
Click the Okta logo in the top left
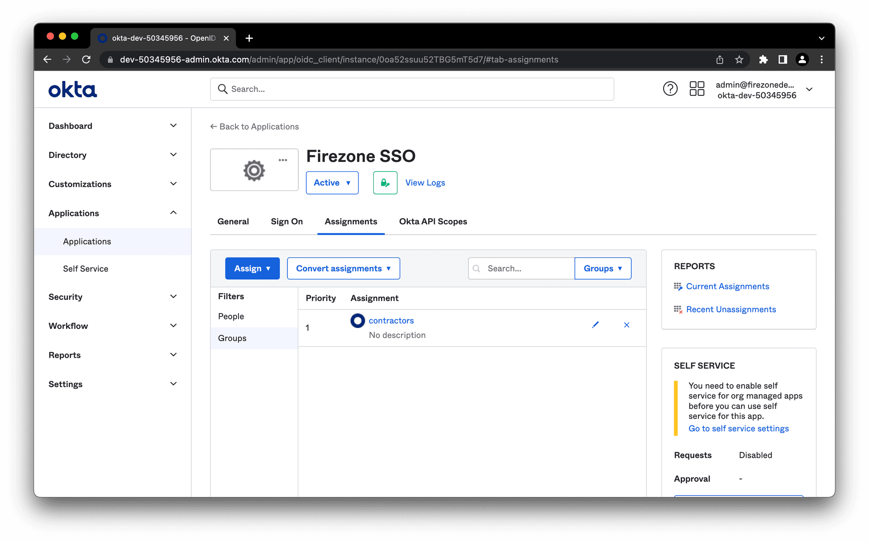[73, 89]
